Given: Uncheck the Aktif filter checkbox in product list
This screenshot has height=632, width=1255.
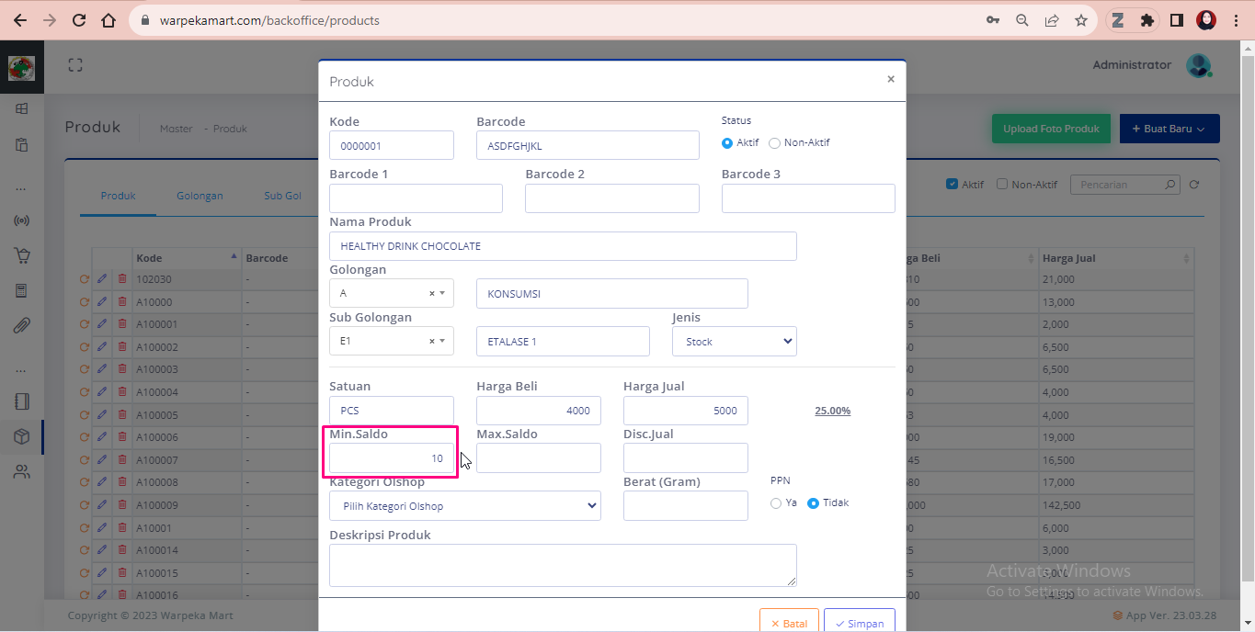Looking at the screenshot, I should click(953, 184).
